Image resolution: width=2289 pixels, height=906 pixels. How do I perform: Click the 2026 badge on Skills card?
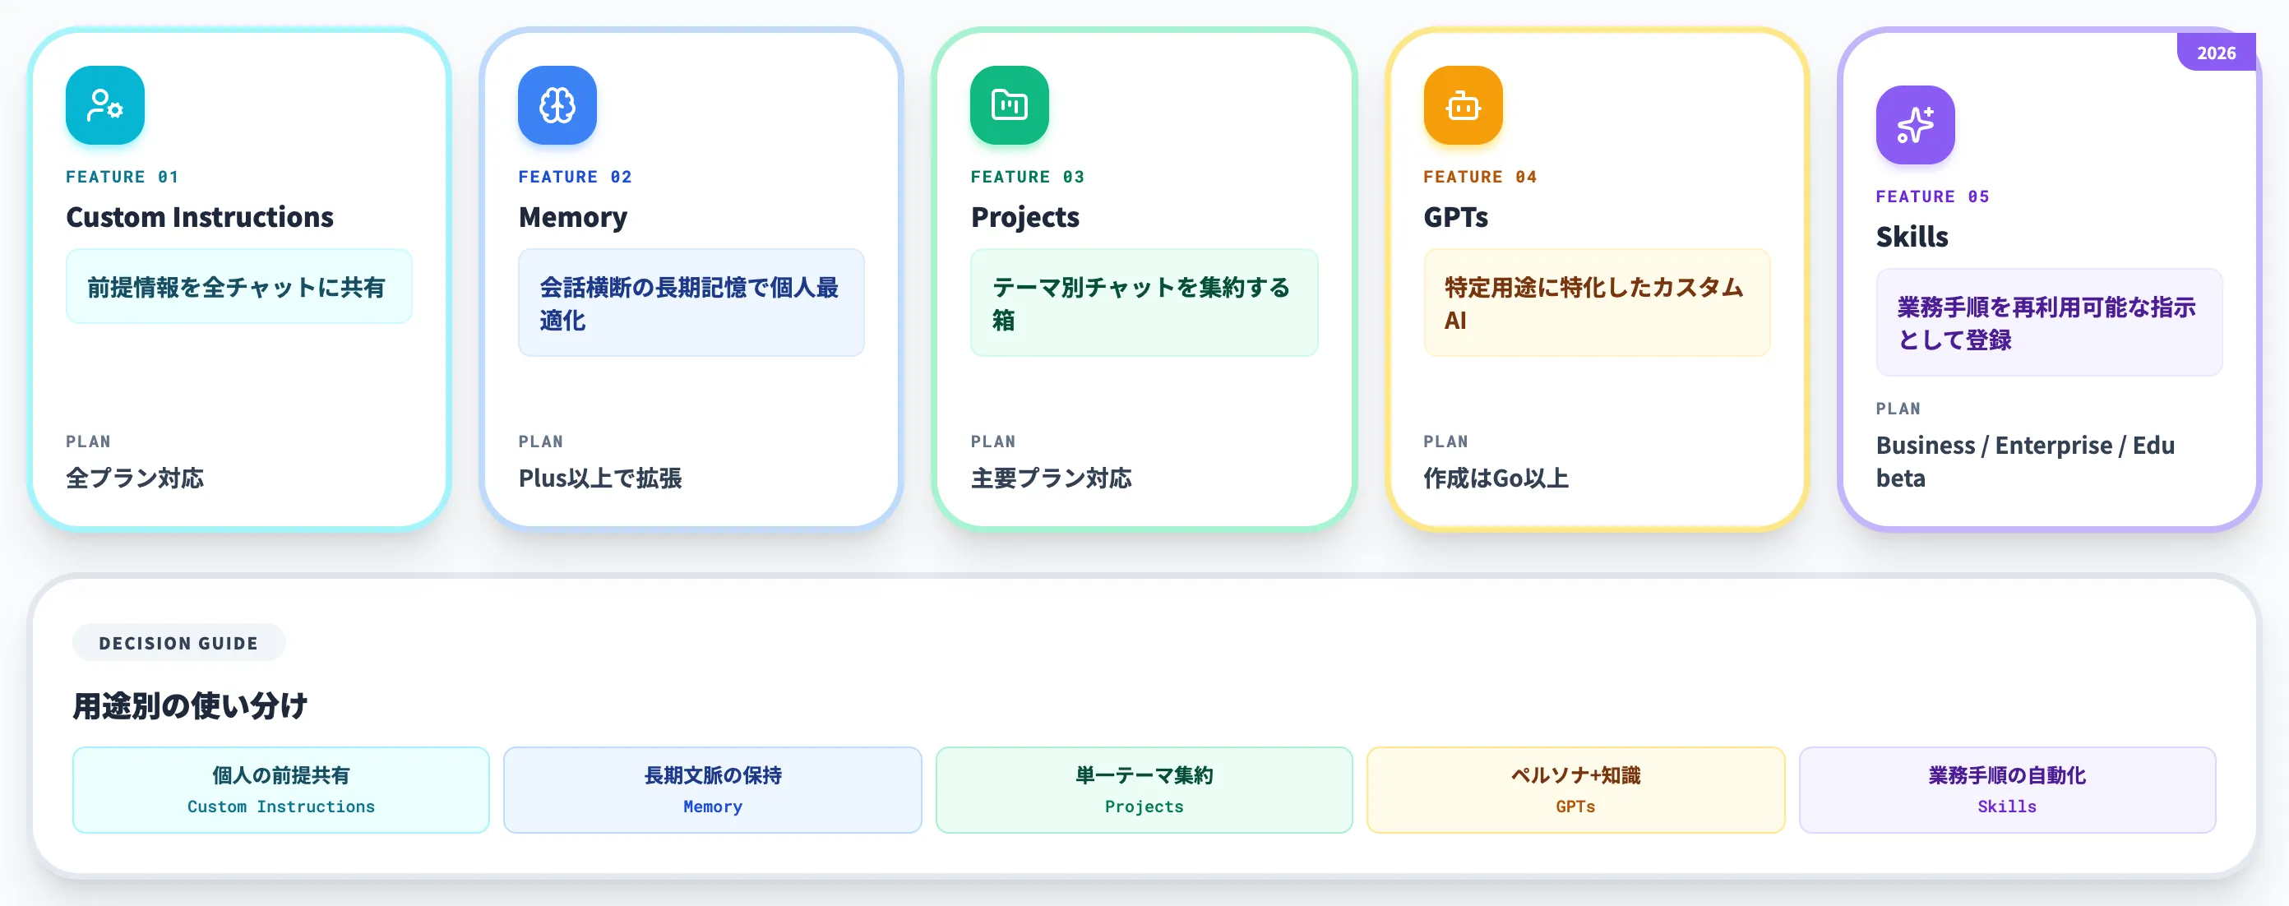coord(2216,53)
